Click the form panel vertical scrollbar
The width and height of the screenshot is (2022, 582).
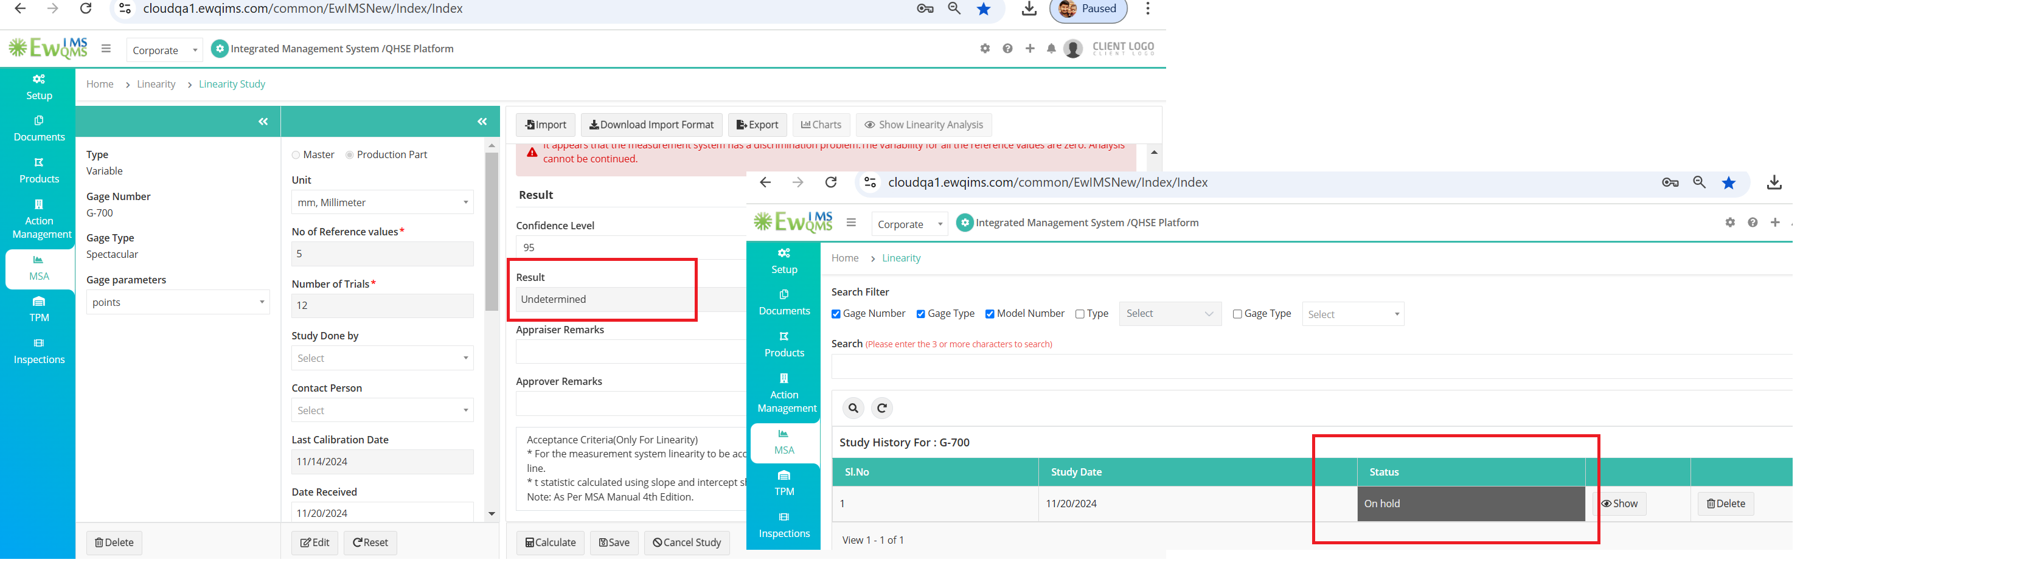pyautogui.click(x=492, y=231)
